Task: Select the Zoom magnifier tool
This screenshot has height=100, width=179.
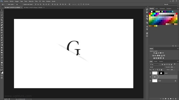Action: click(2, 65)
